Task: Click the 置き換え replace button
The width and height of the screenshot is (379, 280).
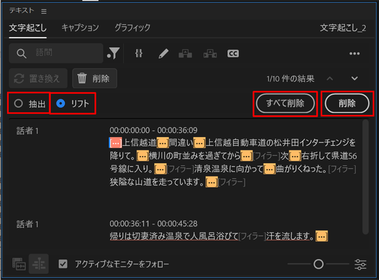Action: tap(38, 78)
